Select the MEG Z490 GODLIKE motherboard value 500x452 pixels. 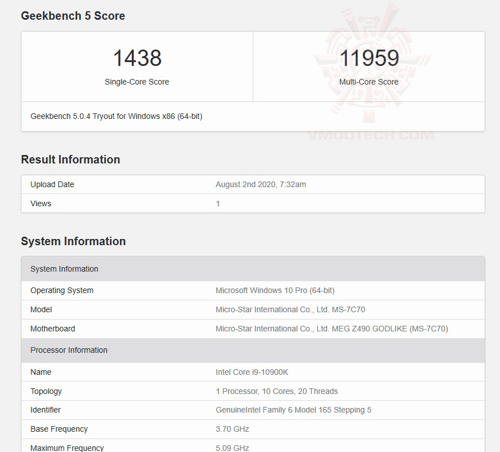tap(332, 329)
